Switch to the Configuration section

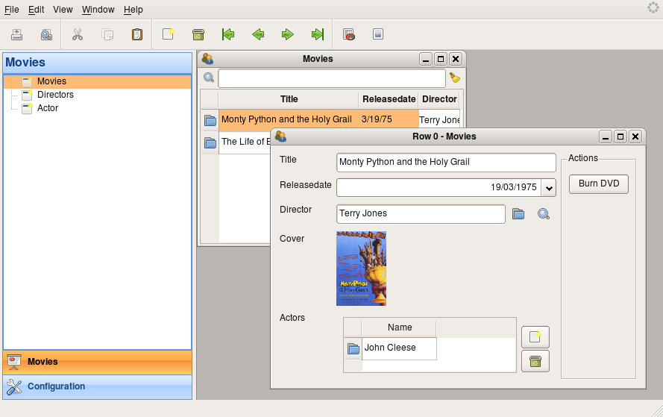click(97, 386)
